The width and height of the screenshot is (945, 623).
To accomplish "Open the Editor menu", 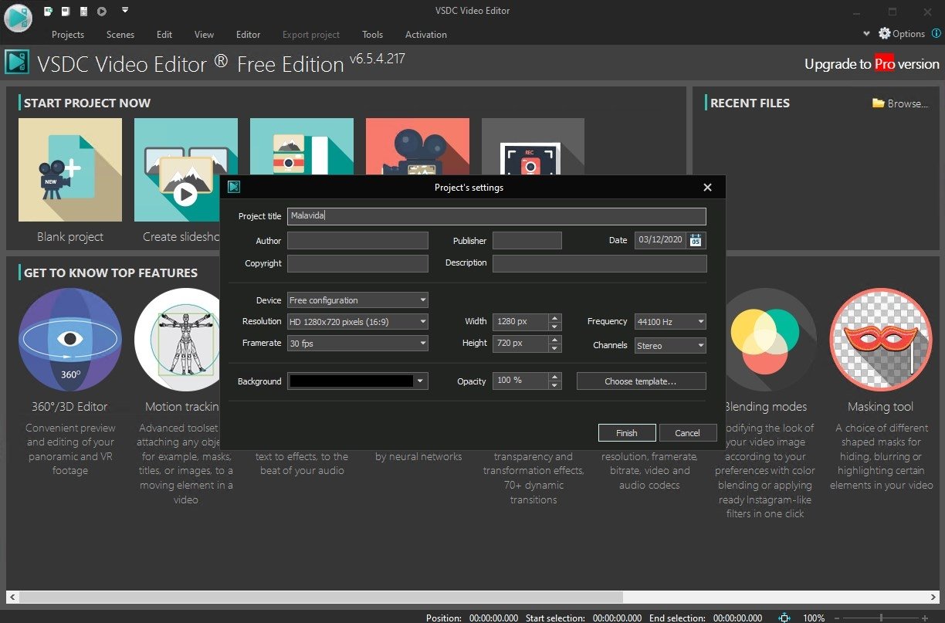I will 249,34.
